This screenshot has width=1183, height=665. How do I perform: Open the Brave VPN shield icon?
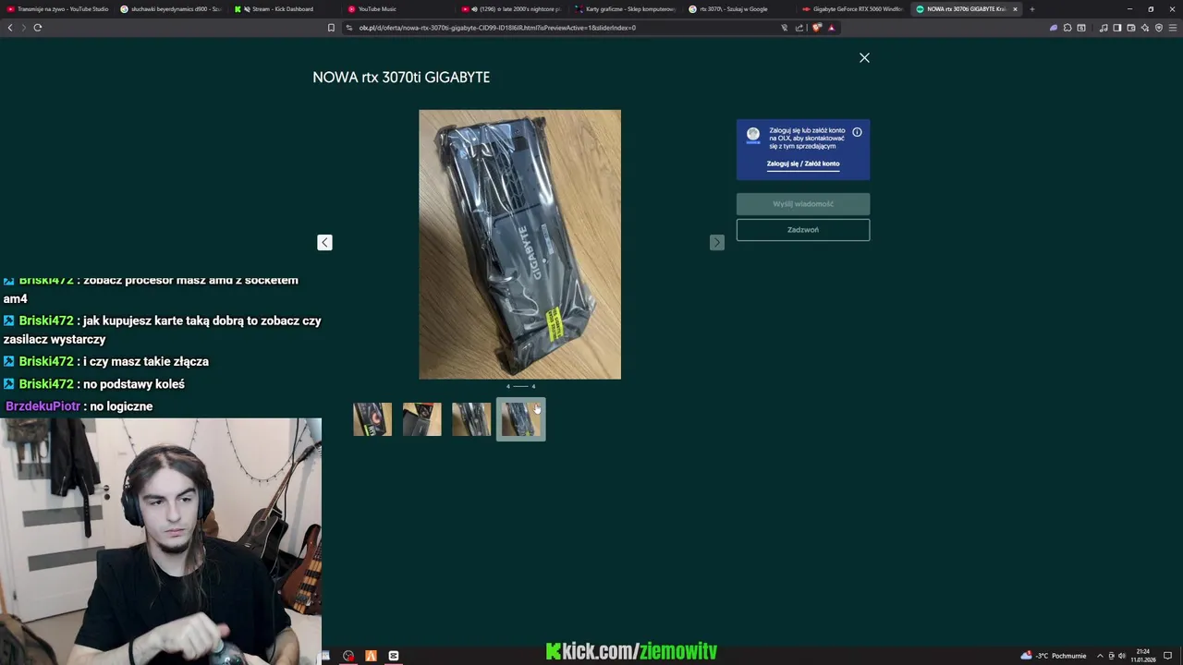pyautogui.click(x=1159, y=28)
